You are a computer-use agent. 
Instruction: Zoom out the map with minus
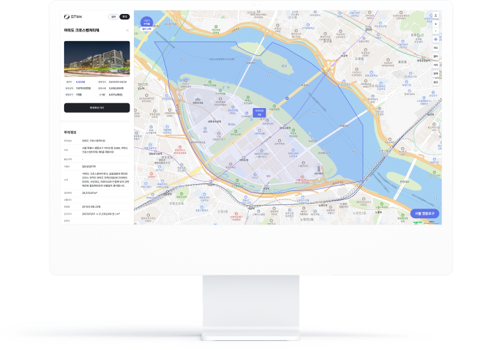(435, 31)
